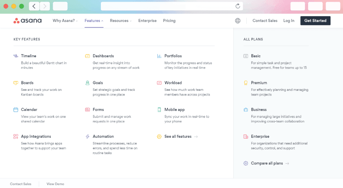Open the Forms feature link
Screen dimensions: 343x188
[98, 110]
